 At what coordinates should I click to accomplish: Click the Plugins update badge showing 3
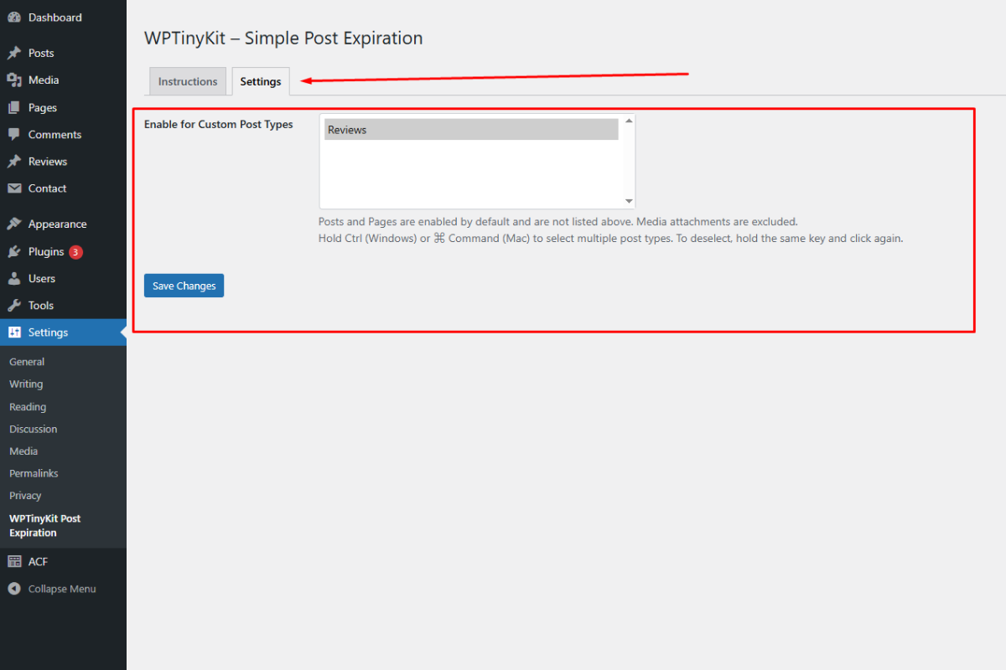pos(75,252)
